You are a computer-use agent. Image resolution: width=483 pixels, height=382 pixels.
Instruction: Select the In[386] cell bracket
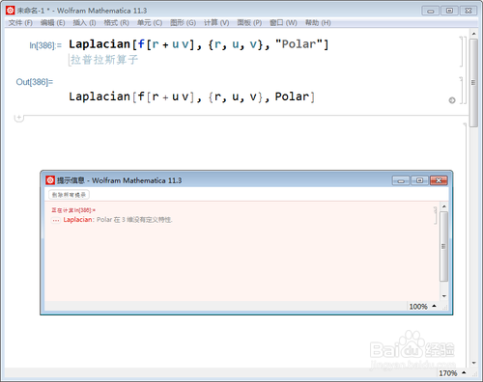(x=462, y=51)
